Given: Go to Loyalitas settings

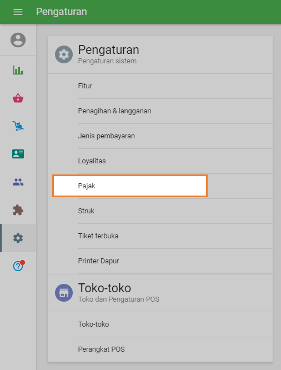Looking at the screenshot, I should 160,161.
